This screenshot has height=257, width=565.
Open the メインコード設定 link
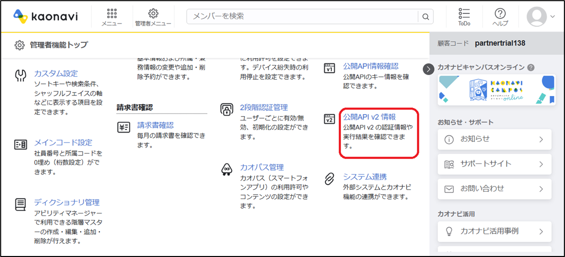63,142
